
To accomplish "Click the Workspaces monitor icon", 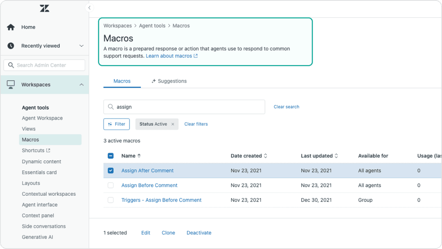I will point(11,84).
